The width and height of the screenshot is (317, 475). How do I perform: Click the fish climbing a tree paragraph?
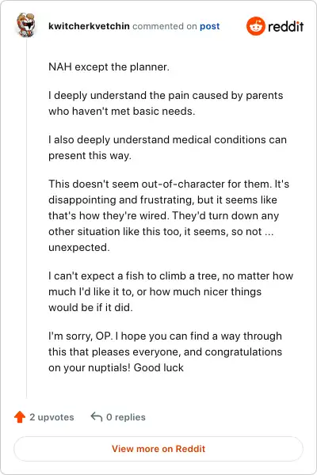(x=171, y=291)
